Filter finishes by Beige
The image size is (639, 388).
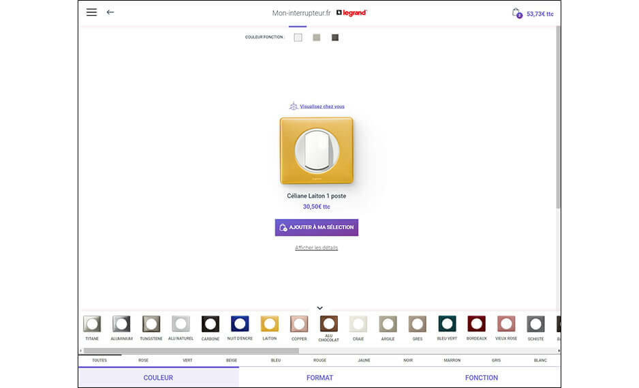point(232,360)
